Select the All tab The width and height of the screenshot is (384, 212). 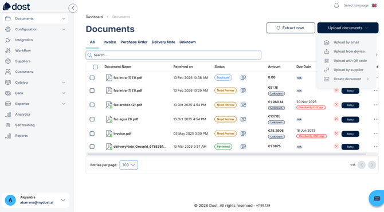92,42
